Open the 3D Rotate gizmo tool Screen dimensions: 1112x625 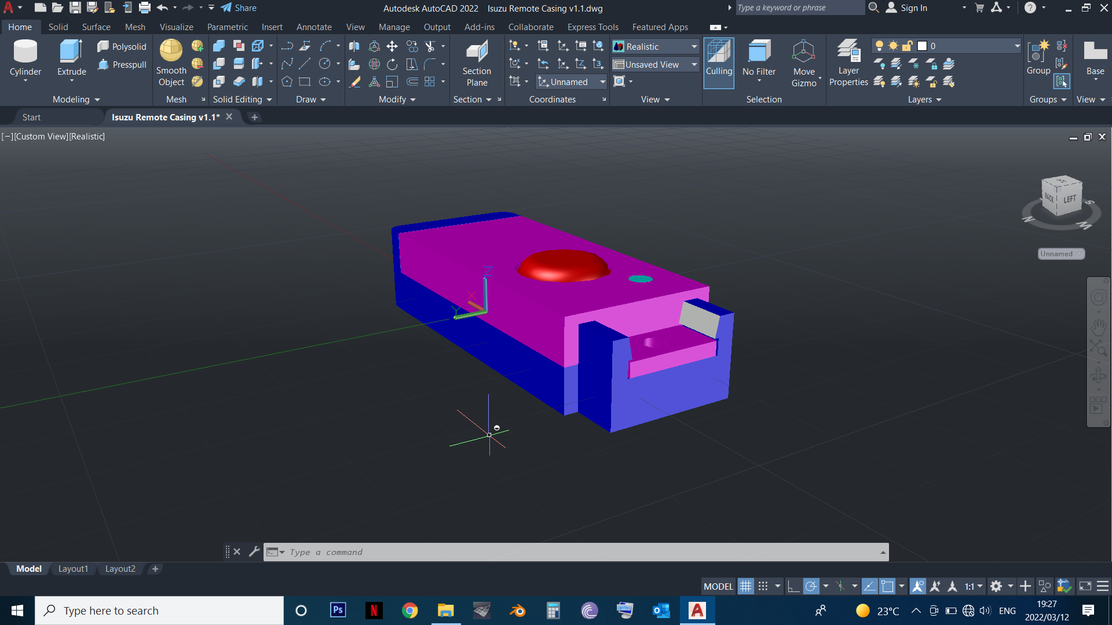375,64
